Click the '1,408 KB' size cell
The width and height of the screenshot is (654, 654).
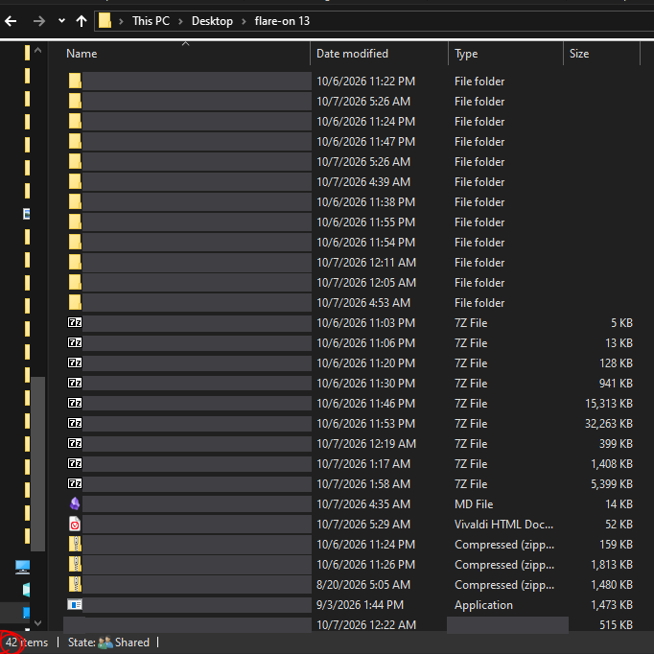[x=612, y=464]
